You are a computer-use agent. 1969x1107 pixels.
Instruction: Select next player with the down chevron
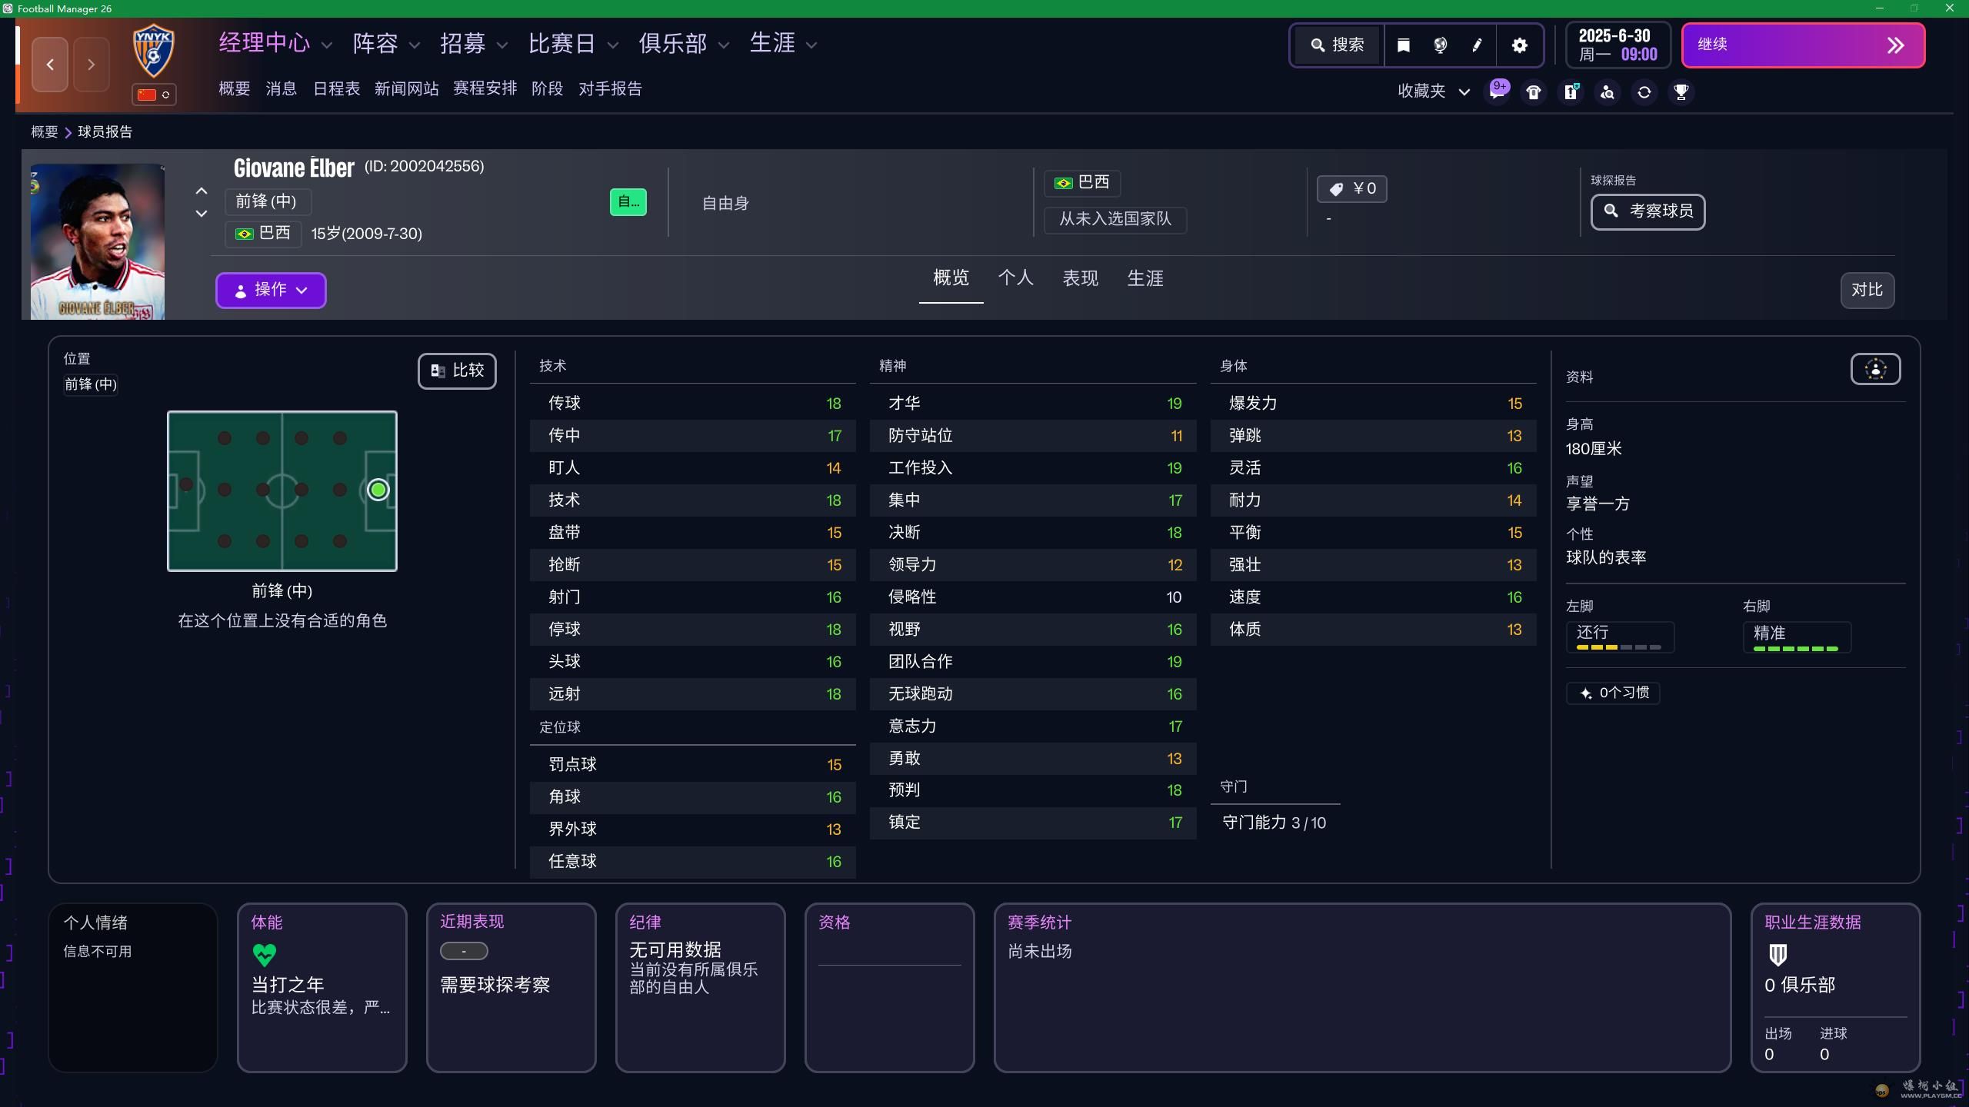click(x=202, y=213)
